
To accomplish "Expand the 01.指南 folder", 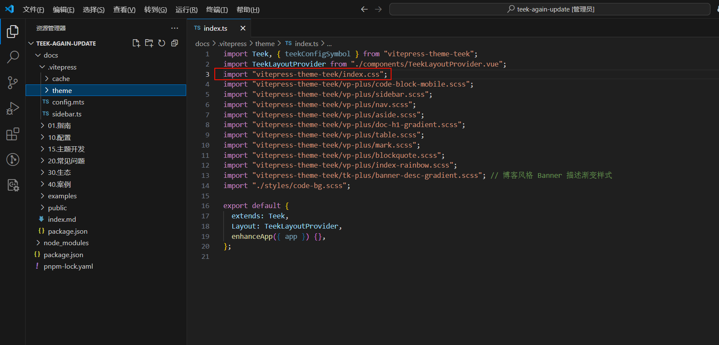I will coord(42,125).
